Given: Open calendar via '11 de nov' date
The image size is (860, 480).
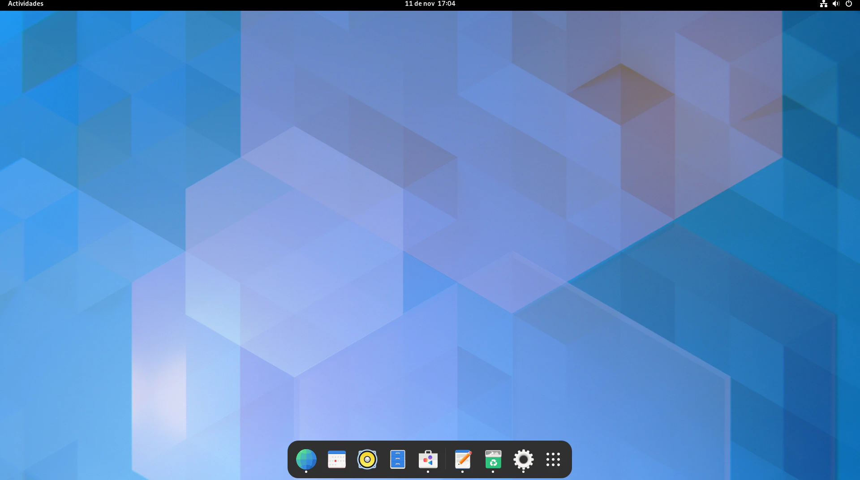Looking at the screenshot, I should (420, 4).
